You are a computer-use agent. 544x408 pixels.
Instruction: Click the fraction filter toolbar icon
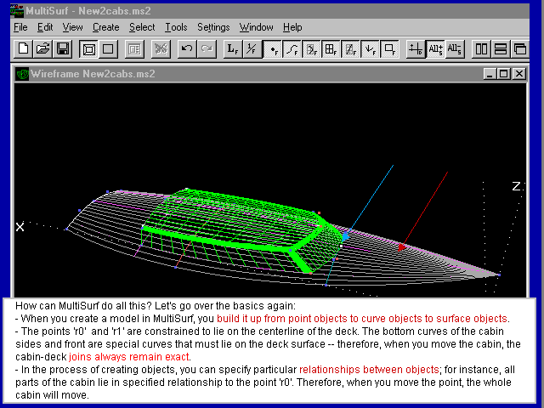tap(252, 49)
